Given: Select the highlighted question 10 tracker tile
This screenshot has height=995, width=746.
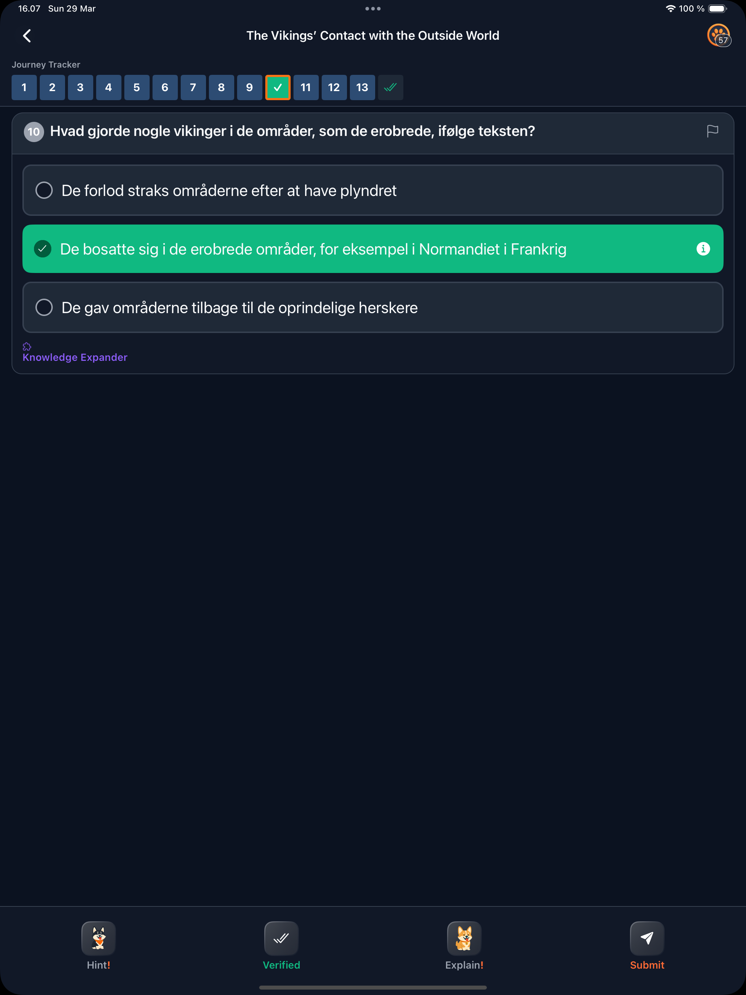Looking at the screenshot, I should (278, 87).
